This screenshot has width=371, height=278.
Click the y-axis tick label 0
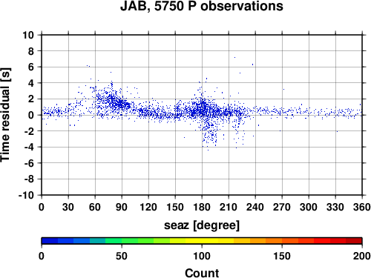[x=31, y=115]
